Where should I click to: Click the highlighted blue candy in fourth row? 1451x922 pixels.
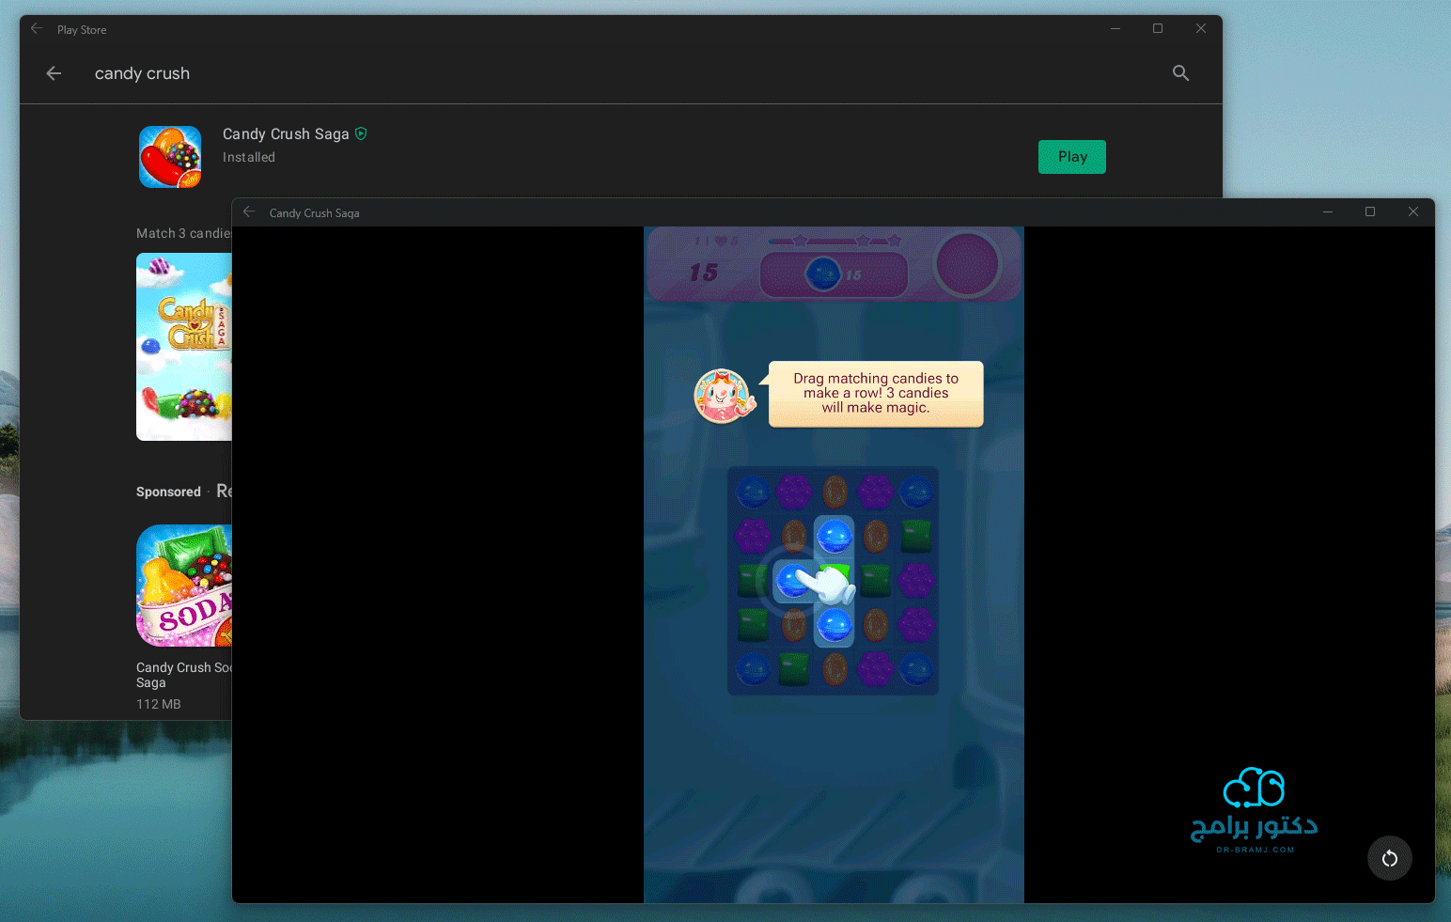pyautogui.click(x=834, y=624)
